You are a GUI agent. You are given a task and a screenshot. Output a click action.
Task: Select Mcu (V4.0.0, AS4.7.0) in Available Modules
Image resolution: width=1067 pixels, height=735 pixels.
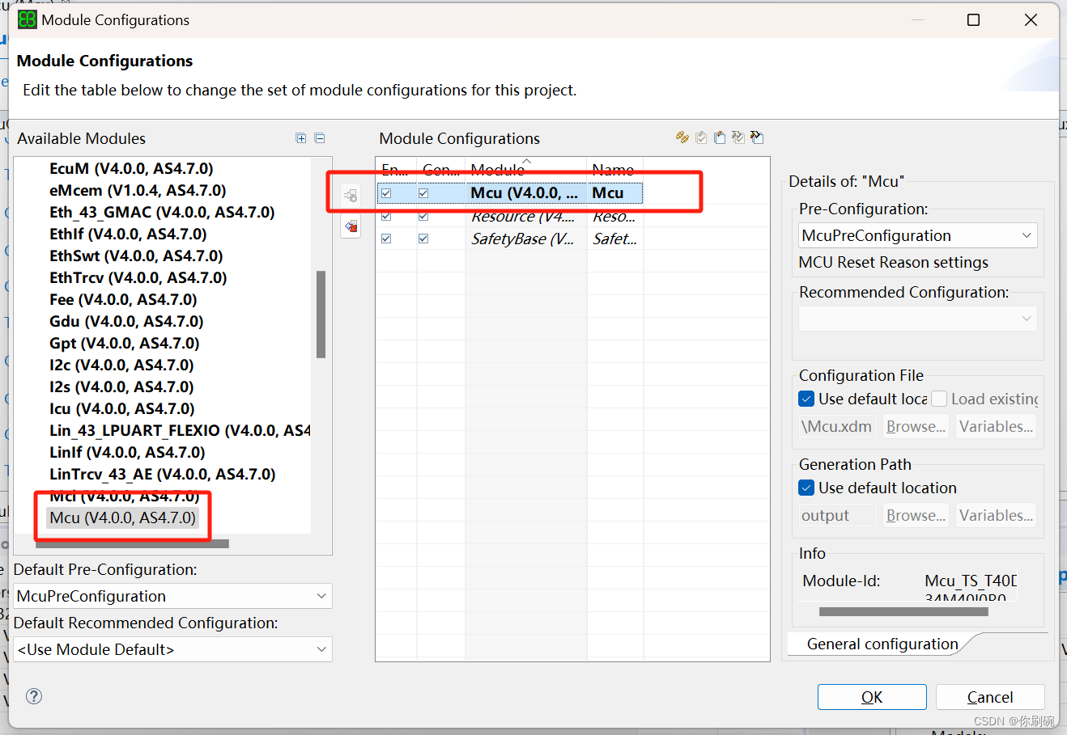pyautogui.click(x=123, y=517)
